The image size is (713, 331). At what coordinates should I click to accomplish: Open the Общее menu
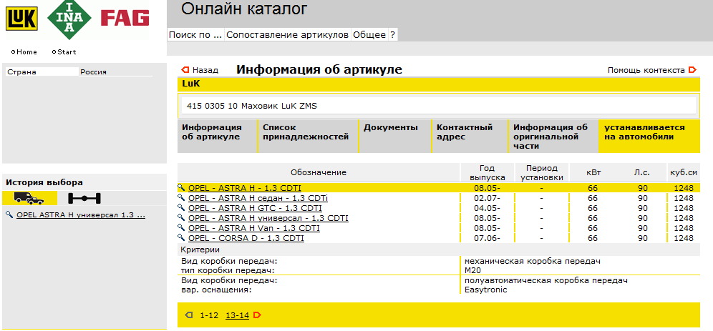(x=369, y=35)
